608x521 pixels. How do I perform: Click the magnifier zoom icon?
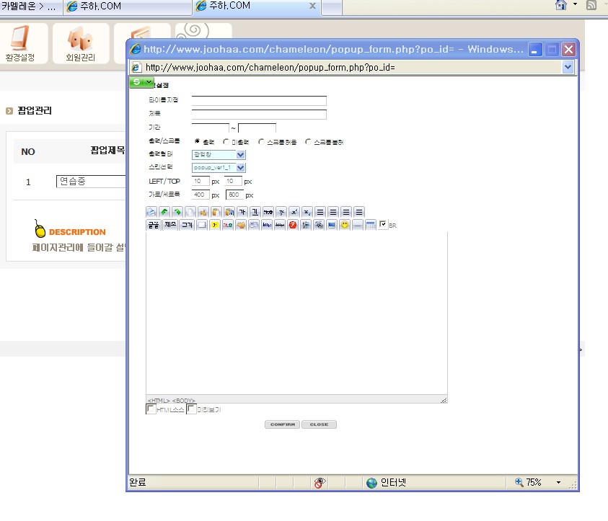pos(519,482)
